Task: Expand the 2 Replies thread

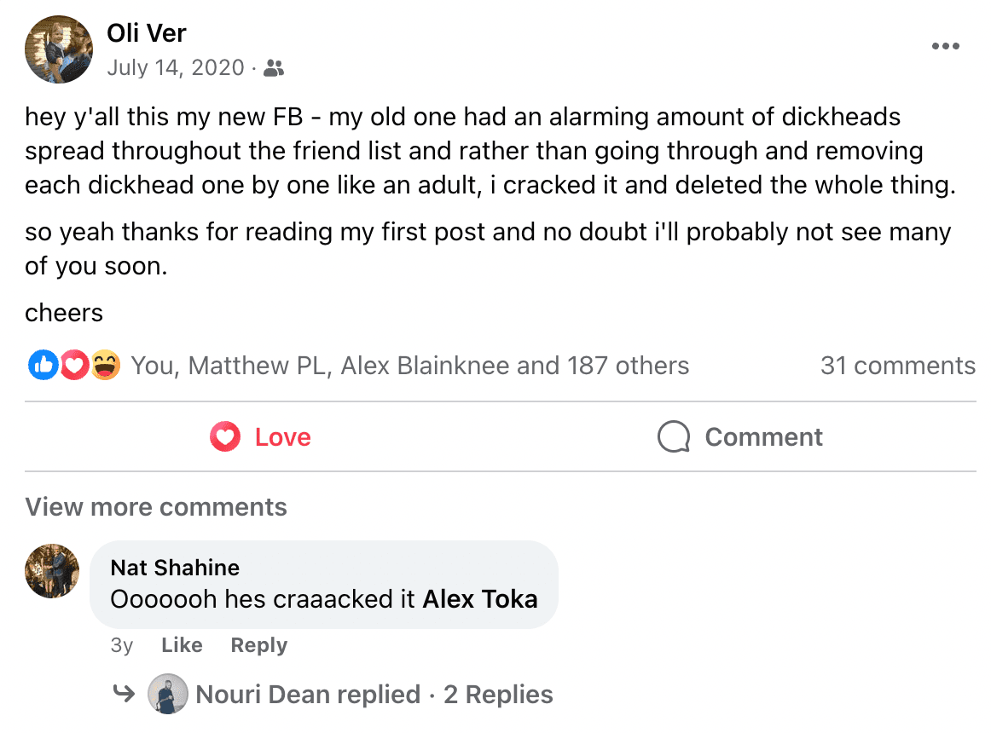Action: pyautogui.click(x=498, y=695)
